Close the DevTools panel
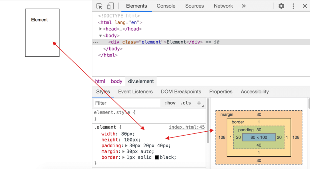Viewport: 310px width, 169px height. click(x=305, y=6)
